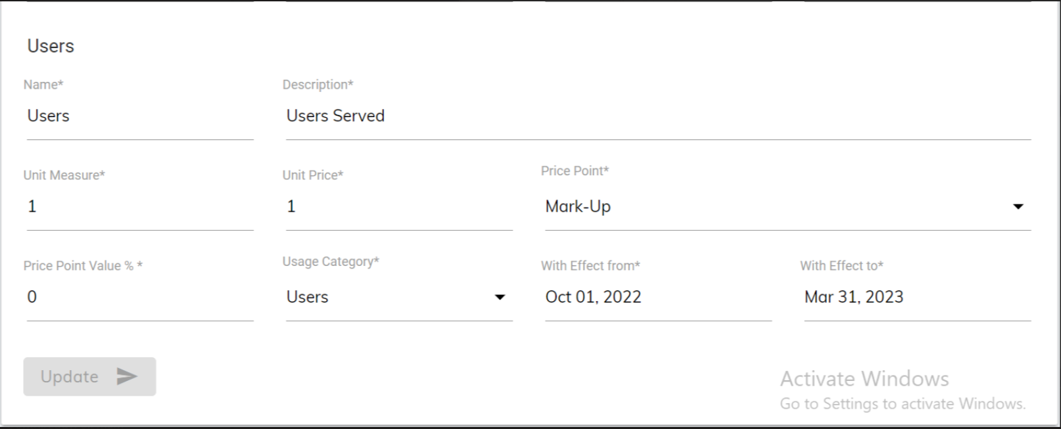Click the Description* field label
The height and width of the screenshot is (429, 1061).
pyautogui.click(x=318, y=85)
